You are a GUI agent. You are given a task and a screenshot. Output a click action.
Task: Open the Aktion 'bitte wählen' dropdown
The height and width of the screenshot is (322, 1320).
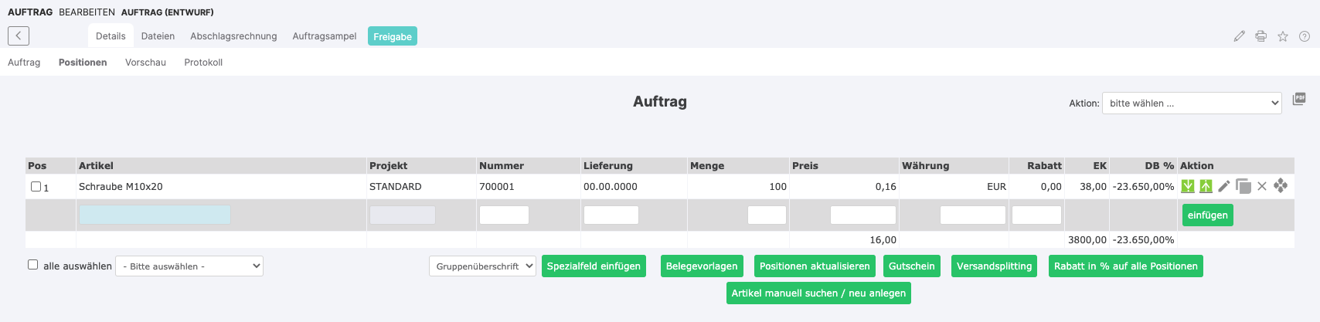1192,103
